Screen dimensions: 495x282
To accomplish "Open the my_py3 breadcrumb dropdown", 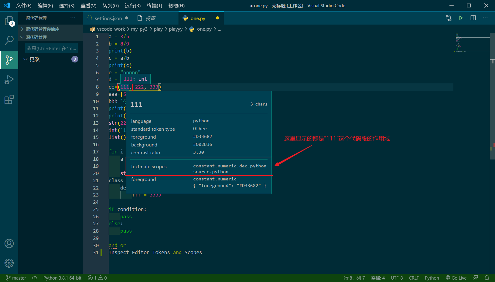I will click(139, 29).
